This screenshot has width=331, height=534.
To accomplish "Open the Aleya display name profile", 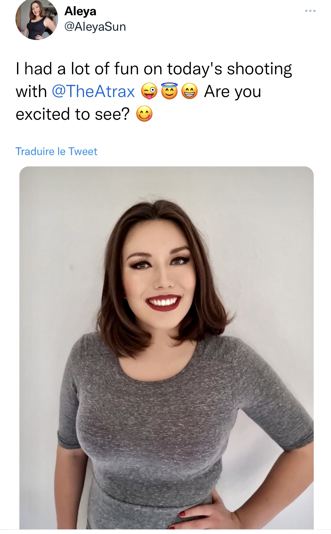I will click(x=80, y=11).
